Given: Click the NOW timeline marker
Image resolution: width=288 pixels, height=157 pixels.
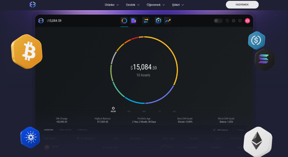Looking at the screenshot, I should pyautogui.click(x=113, y=110).
